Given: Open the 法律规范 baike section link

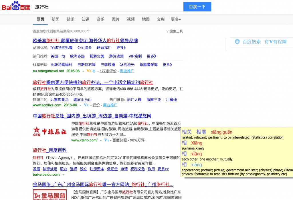Looking at the screenshot, I should coord(50,169).
